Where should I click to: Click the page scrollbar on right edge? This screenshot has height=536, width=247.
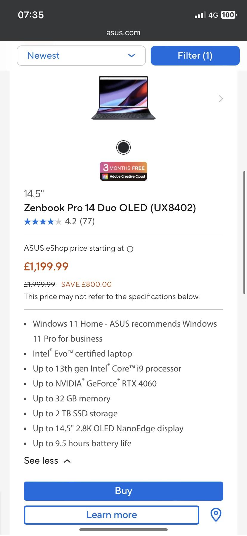[x=245, y=232]
